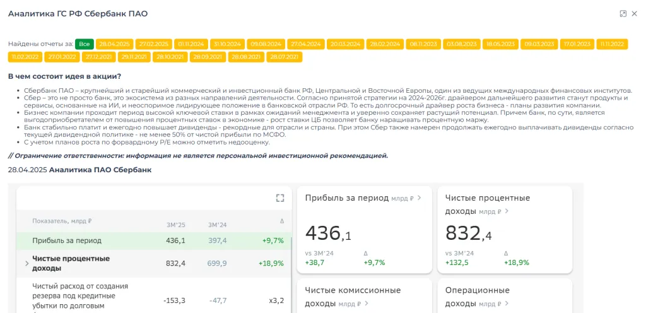Open the 18.05.2023 report chip
The height and width of the screenshot is (313, 646).
(x=500, y=44)
